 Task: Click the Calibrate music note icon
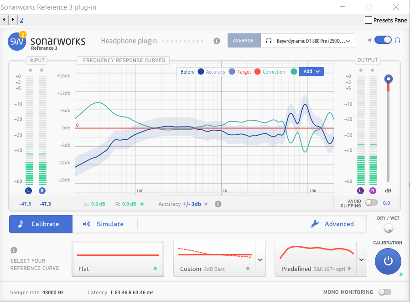pyautogui.click(x=21, y=224)
